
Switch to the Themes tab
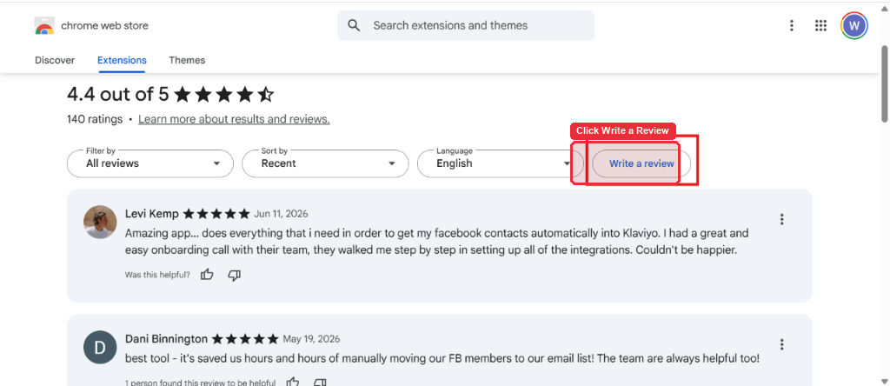pos(187,60)
